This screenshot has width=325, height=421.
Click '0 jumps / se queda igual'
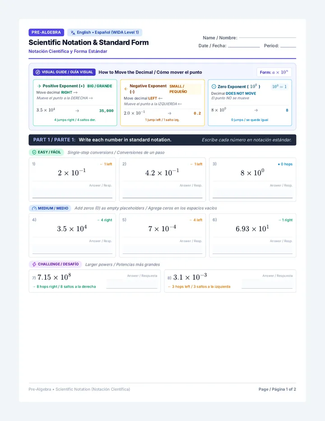pos(250,120)
